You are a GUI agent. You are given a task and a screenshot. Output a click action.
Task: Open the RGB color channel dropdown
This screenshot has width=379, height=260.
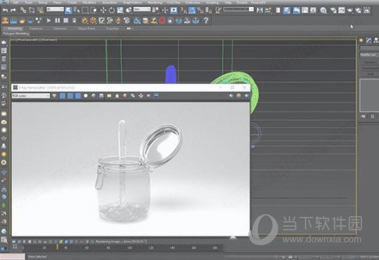click(30, 96)
